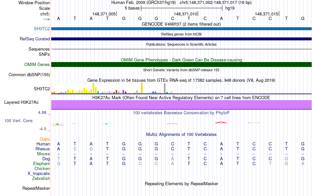Click the 4.88 PhyloP upper scale value
Viewport: 312px width, 196px height.
(x=42, y=113)
